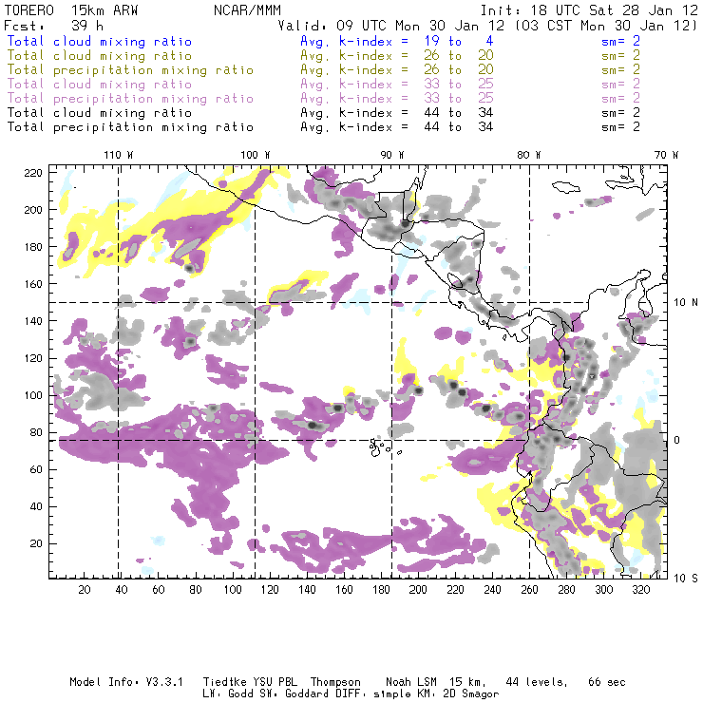Click "Init: 18 UTC Sat 28 Jan 12" text
Screen dimensions: 703x703
[x=589, y=10]
